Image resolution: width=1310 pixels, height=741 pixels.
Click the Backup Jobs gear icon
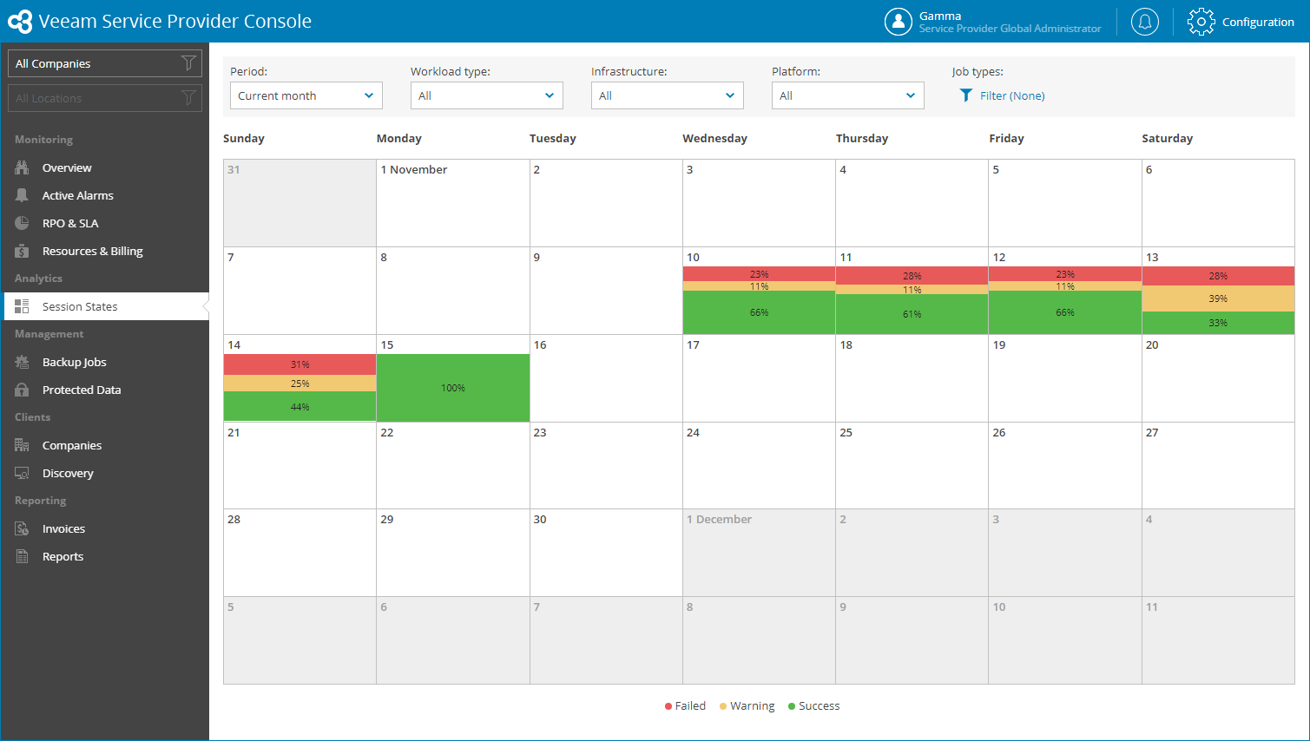(x=22, y=362)
